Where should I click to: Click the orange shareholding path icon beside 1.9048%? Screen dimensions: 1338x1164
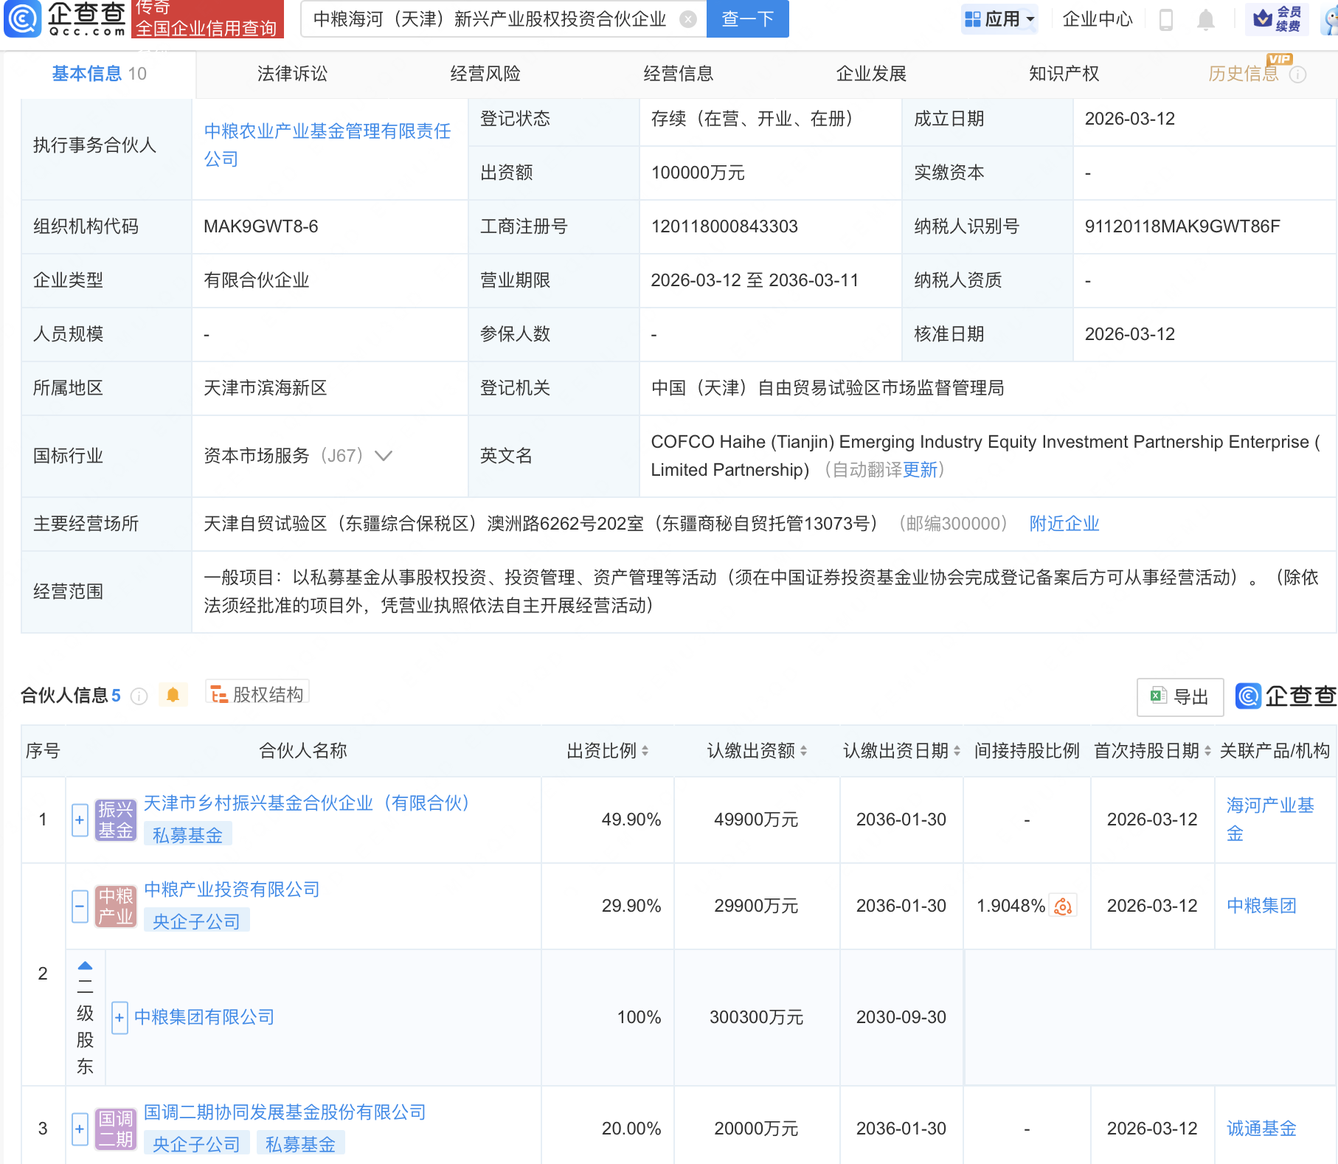1062,906
